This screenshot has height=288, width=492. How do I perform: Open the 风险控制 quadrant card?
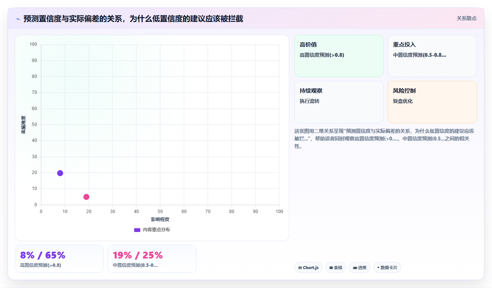pos(432,102)
